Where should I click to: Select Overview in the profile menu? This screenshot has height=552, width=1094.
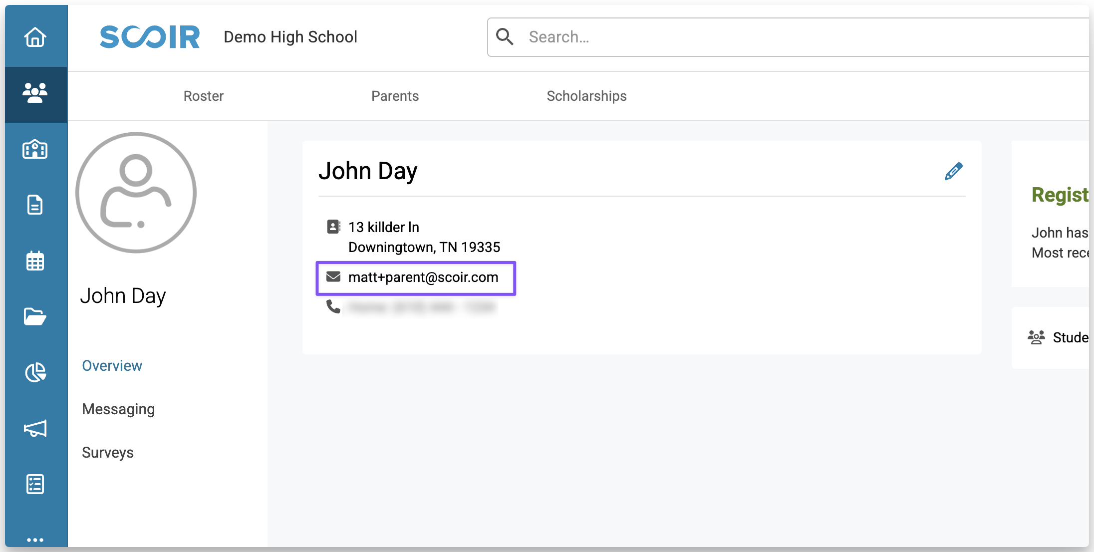112,366
